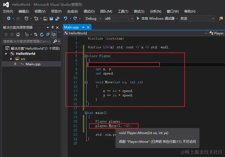Click the Solution Explorer search field
225x157 pixels.
(x=27, y=42)
